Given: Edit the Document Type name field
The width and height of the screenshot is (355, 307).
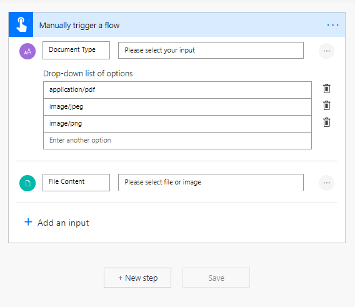Looking at the screenshot, I should tap(76, 50).
